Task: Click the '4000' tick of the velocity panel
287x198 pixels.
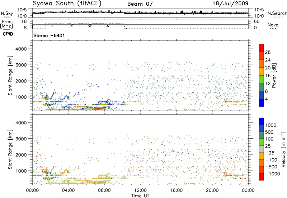Action: tap(21, 123)
